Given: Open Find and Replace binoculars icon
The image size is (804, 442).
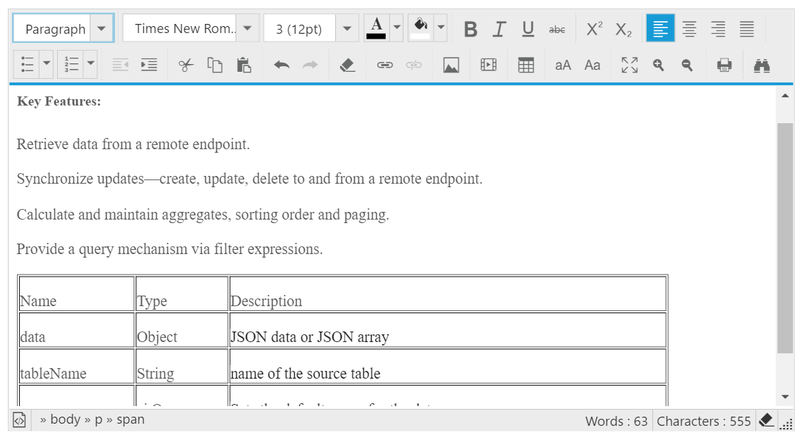Looking at the screenshot, I should [x=762, y=65].
